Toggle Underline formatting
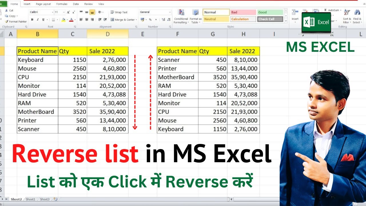The height and width of the screenshot is (206, 366). 43,20
